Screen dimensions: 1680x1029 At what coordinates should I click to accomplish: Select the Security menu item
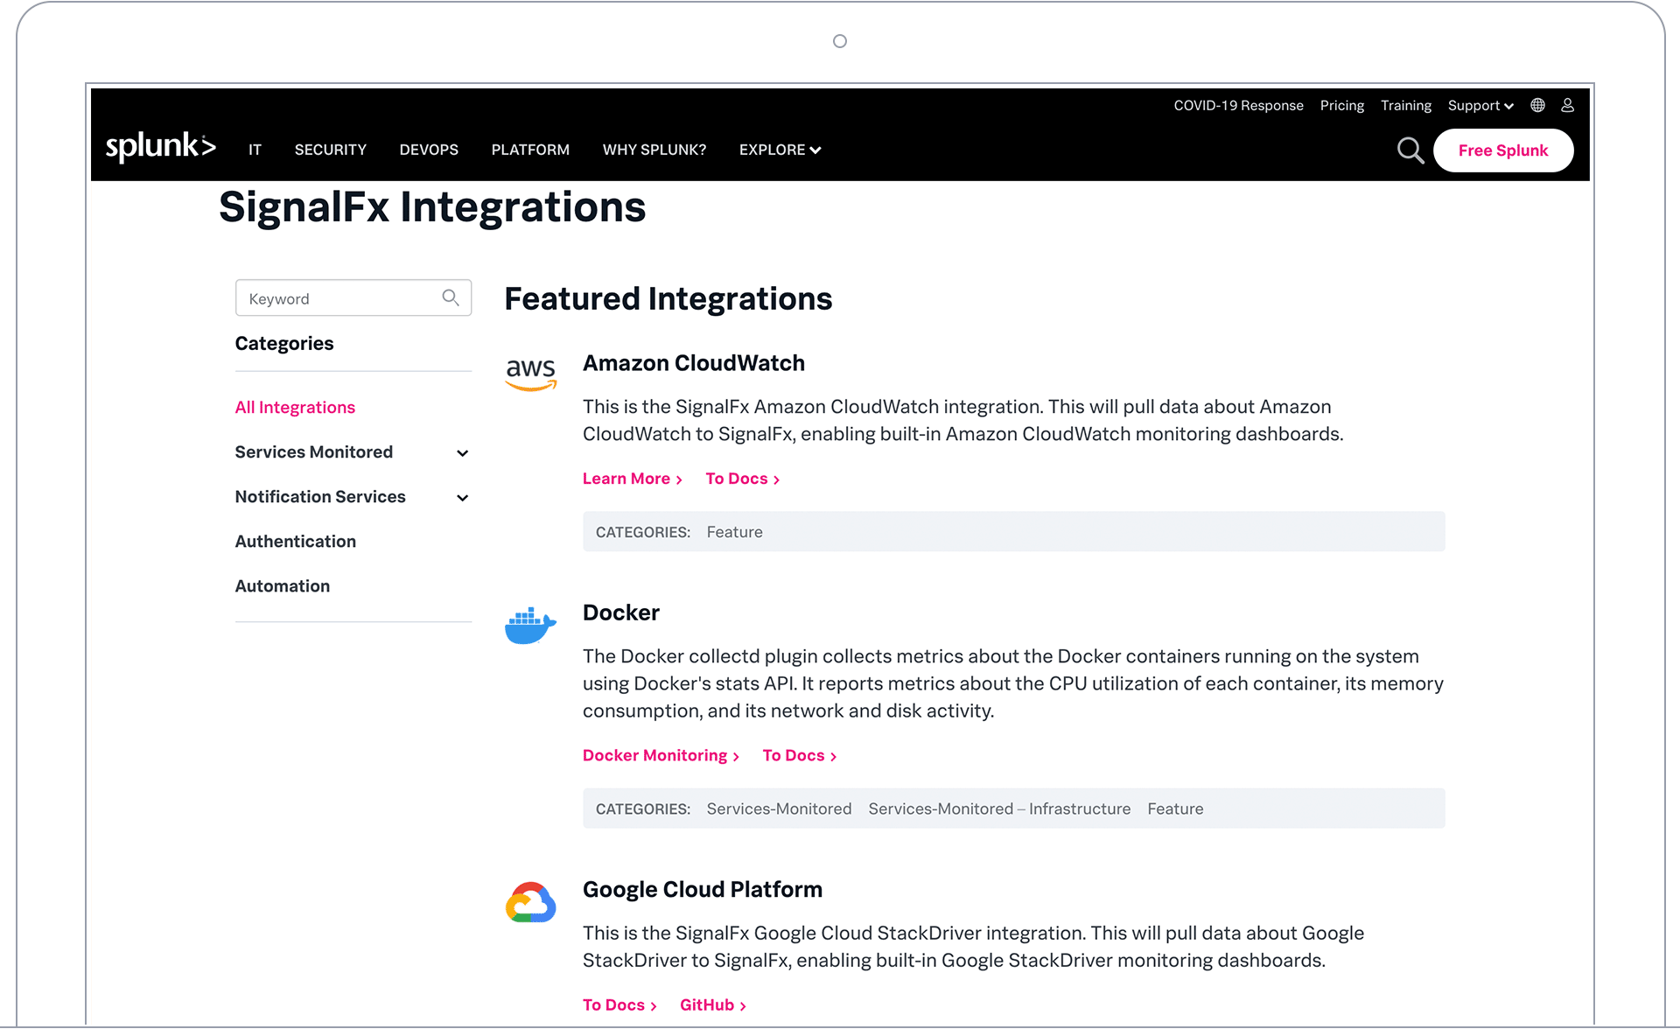click(330, 150)
